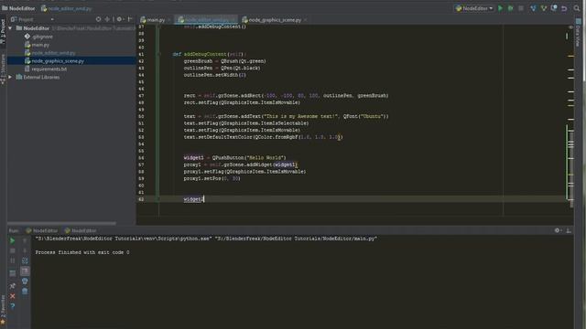The height and width of the screenshot is (329, 586).
Task: Click the restore layout icon in Run panel
Action: coord(12,273)
